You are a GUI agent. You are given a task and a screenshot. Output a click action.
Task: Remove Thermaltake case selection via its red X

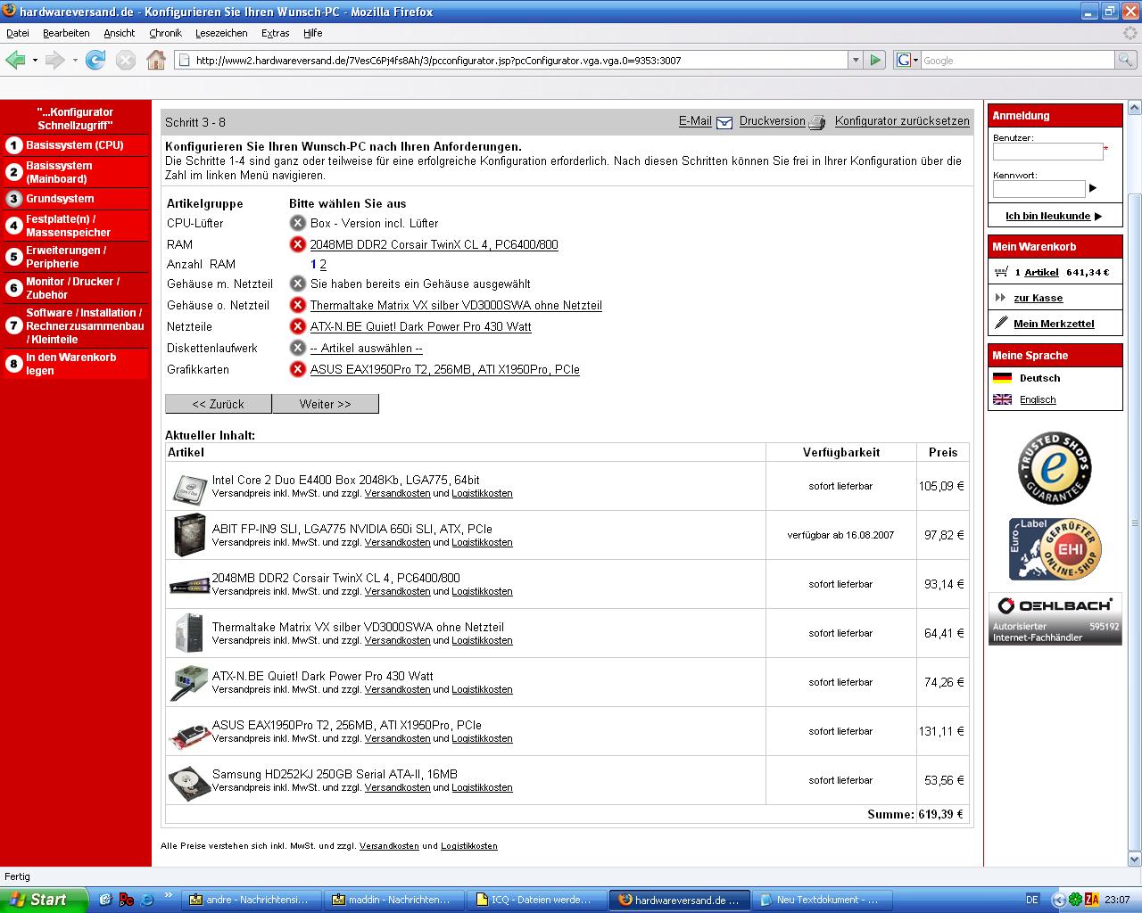click(x=298, y=305)
